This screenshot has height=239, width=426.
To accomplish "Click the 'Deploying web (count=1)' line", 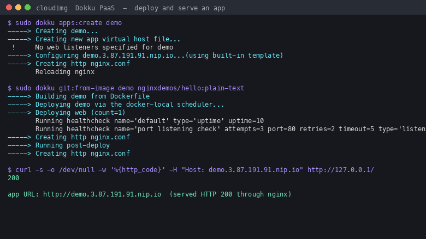I will [x=67, y=113].
